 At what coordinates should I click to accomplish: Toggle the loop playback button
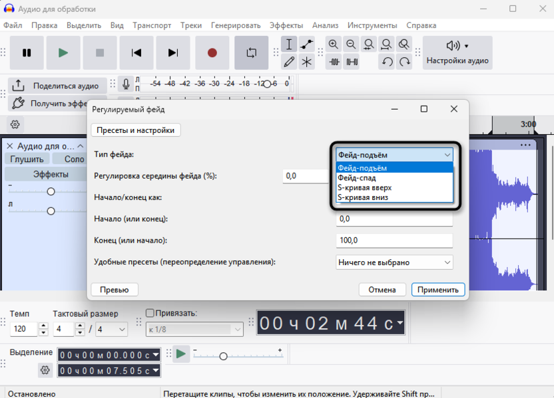251,53
